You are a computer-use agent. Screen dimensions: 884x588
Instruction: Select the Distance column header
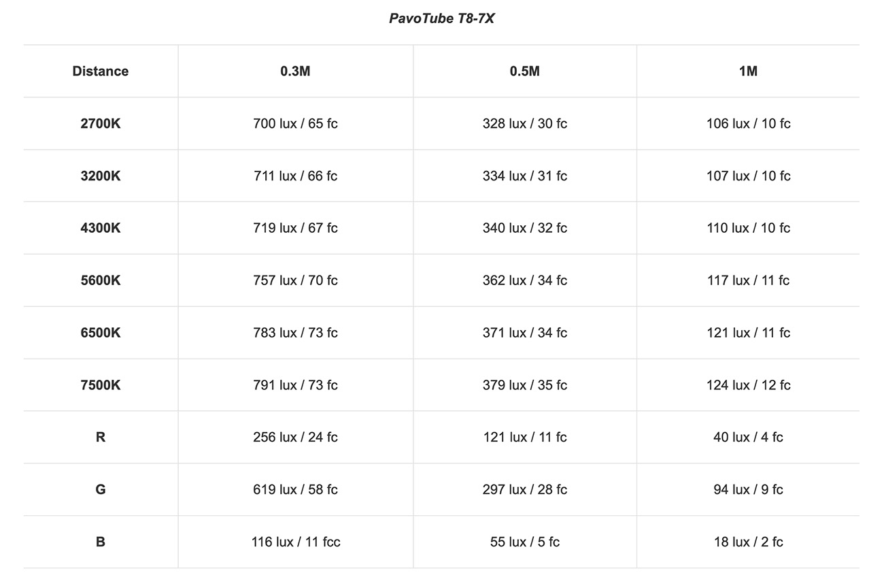(x=101, y=71)
